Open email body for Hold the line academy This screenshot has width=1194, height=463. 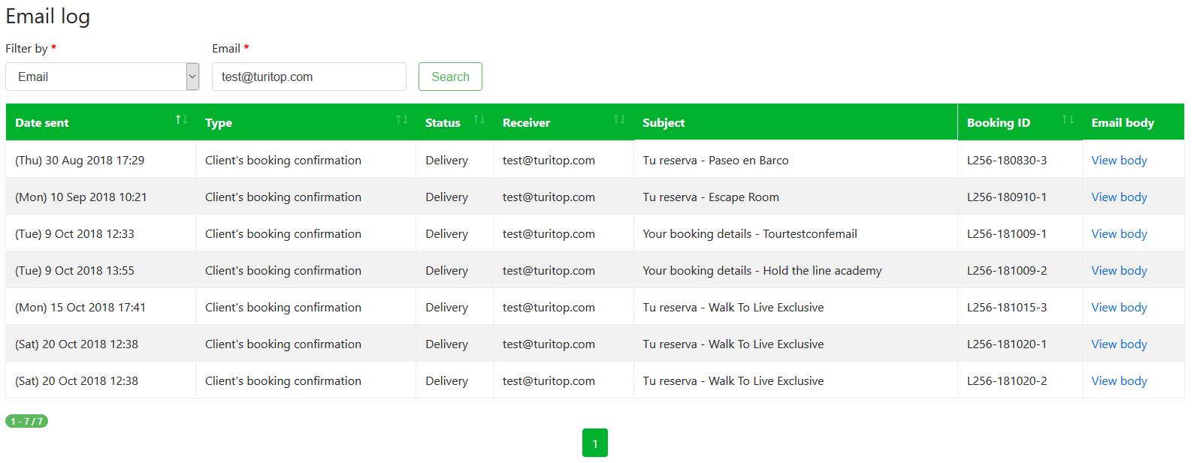[1119, 271]
